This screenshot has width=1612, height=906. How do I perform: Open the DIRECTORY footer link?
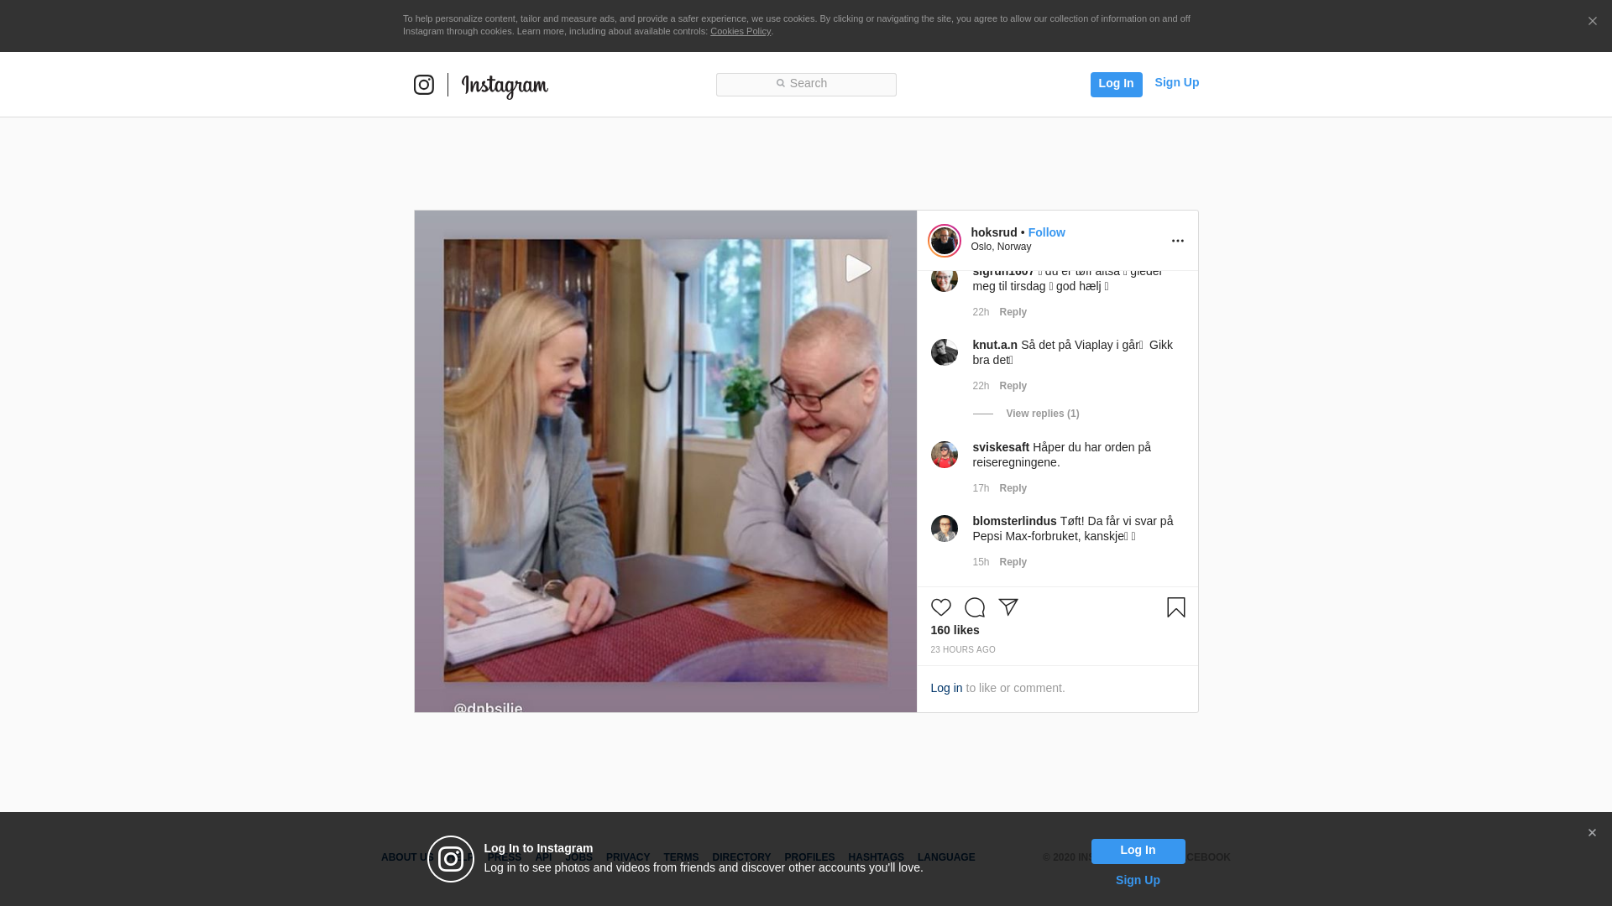741,857
